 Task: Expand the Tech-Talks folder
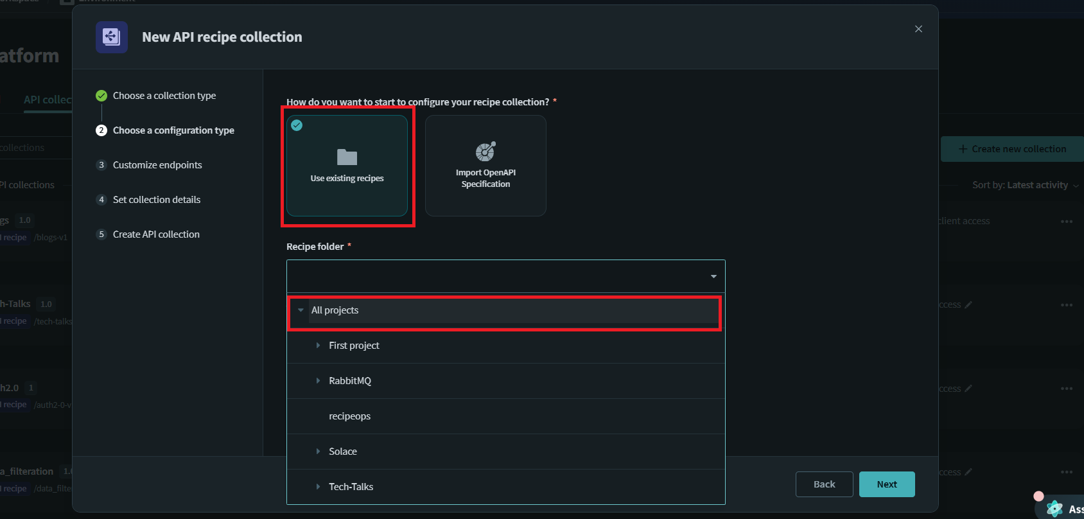(318, 487)
